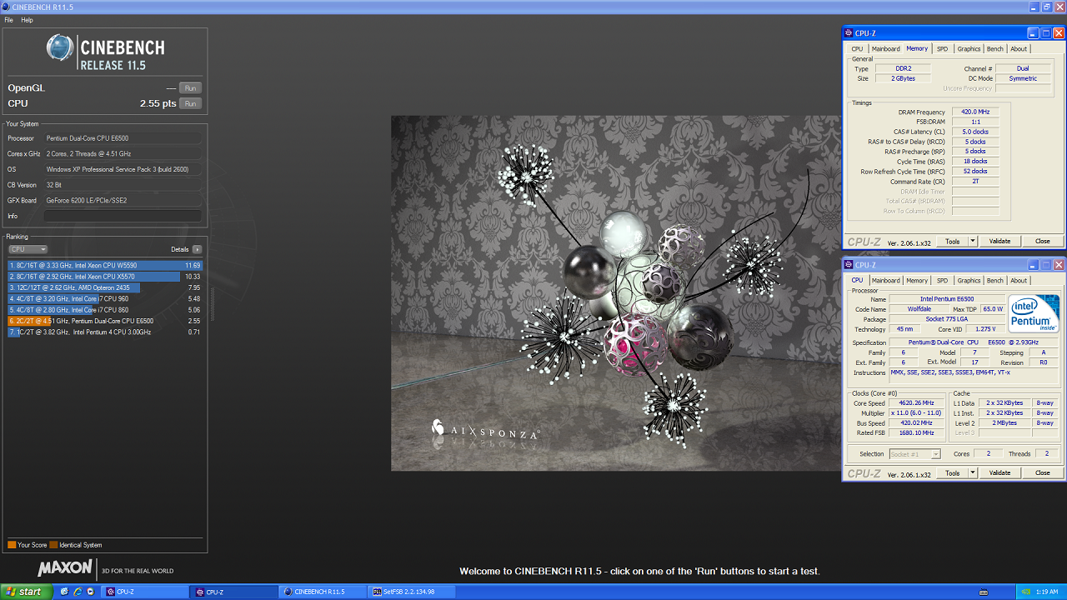Launch media player quick launch icon
Image resolution: width=1067 pixels, height=600 pixels.
89,592
